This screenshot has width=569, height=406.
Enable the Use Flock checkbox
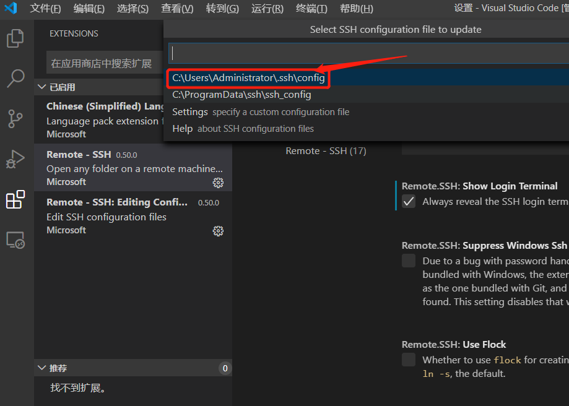(409, 360)
